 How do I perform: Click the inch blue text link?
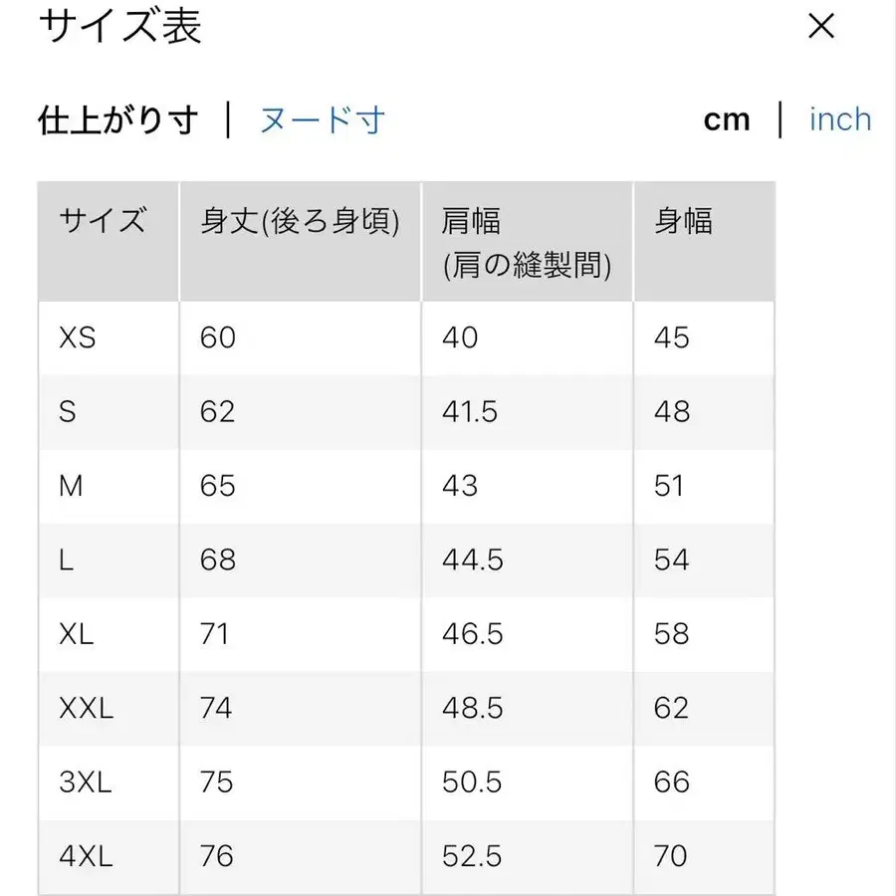839,118
